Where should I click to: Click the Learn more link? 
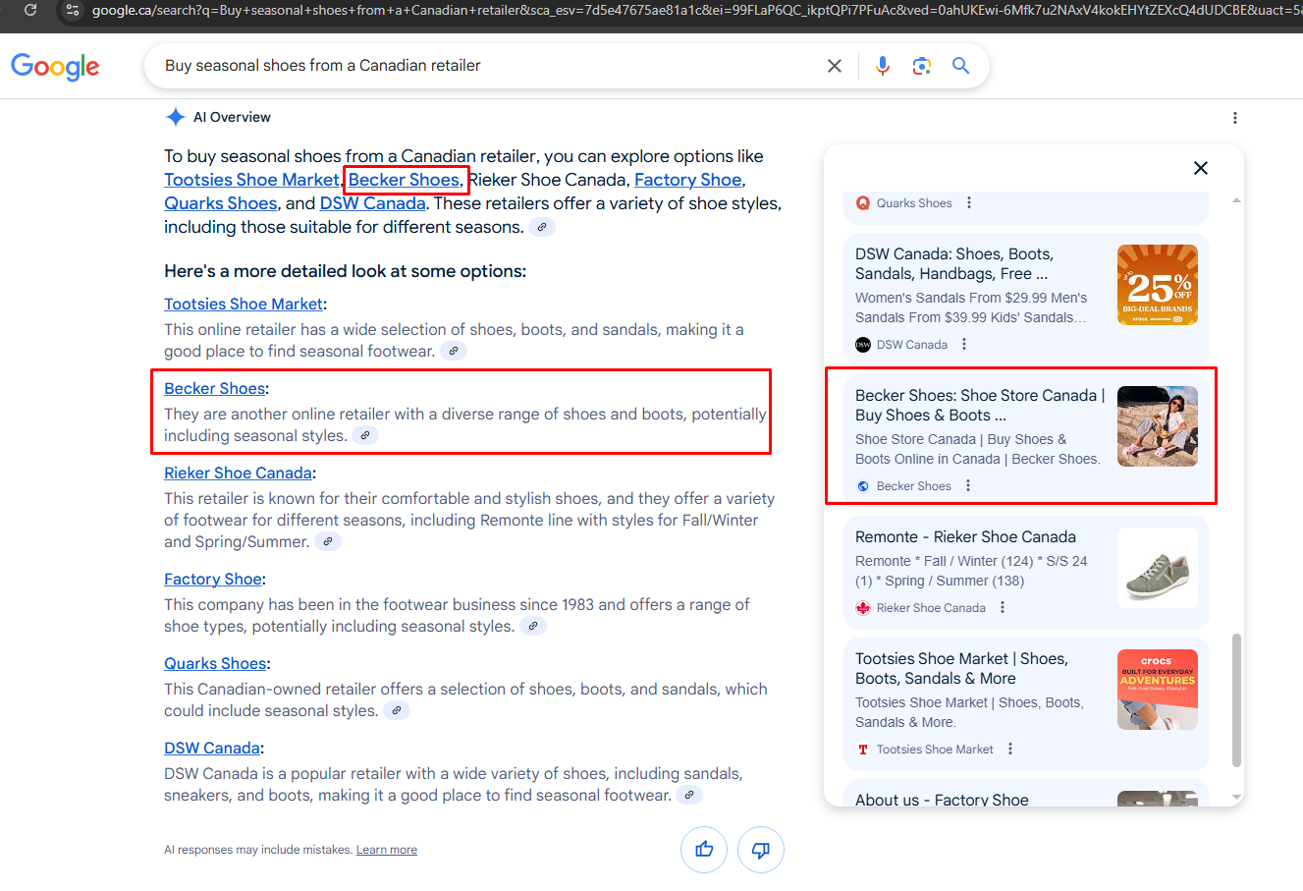(386, 850)
